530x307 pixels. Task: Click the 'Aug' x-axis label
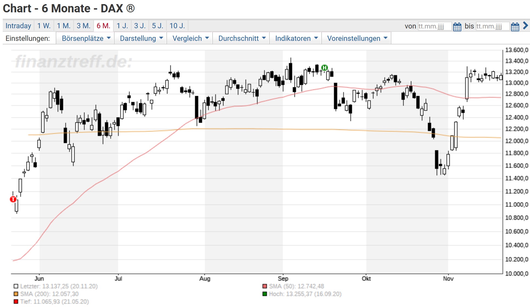205,278
